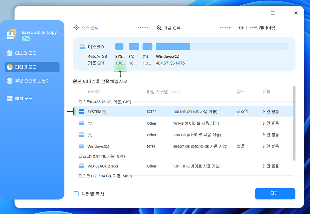Viewport: 310px width, 214px height.
Task: Click the 소스 선택 target icon
Action: click(x=76, y=28)
